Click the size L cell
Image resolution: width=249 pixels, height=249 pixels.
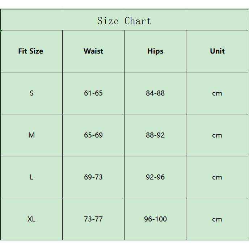[31, 177]
